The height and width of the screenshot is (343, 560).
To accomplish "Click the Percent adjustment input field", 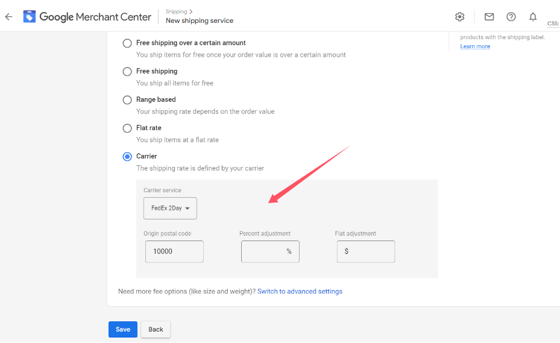I will (265, 251).
